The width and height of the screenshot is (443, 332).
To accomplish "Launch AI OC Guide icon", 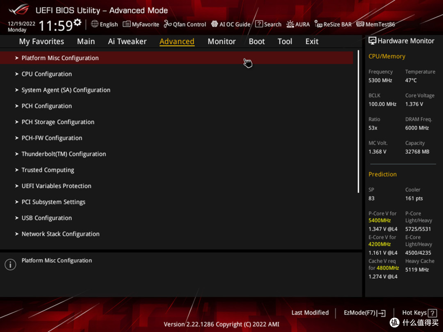I will pyautogui.click(x=215, y=24).
